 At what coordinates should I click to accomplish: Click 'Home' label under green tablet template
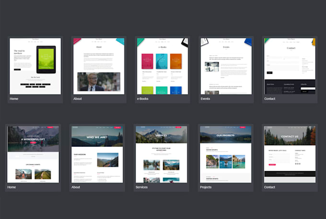[14, 99]
